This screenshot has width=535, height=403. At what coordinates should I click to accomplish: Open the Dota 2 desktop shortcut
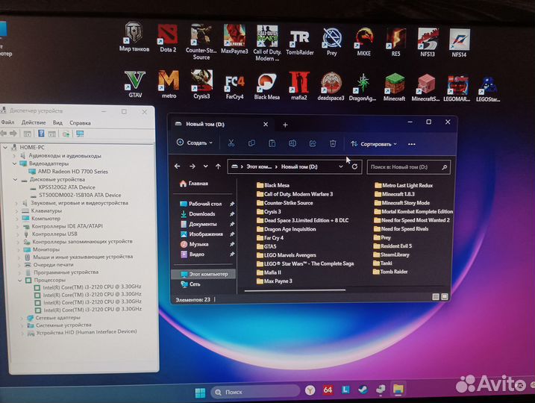pyautogui.click(x=167, y=36)
